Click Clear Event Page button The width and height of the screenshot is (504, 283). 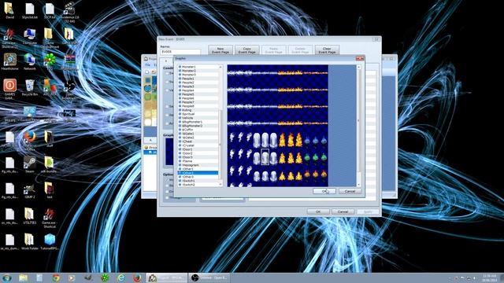[327, 50]
